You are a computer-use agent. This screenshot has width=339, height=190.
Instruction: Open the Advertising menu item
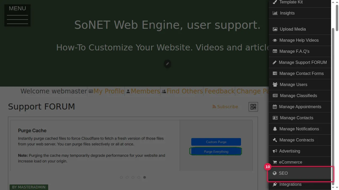click(x=300, y=151)
